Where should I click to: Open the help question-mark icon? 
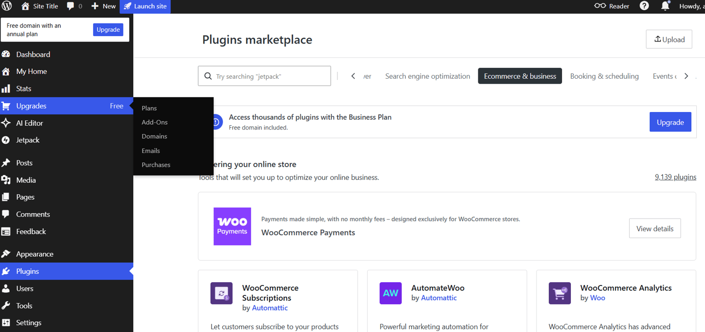point(644,6)
